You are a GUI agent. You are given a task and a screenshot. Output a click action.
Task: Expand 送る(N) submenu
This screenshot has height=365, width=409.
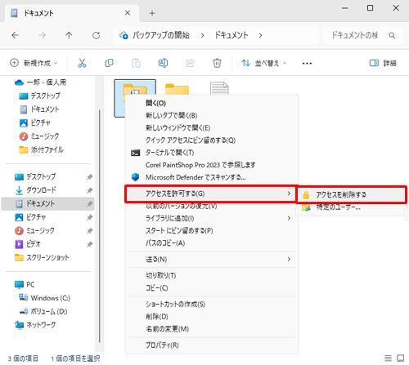[x=212, y=259]
